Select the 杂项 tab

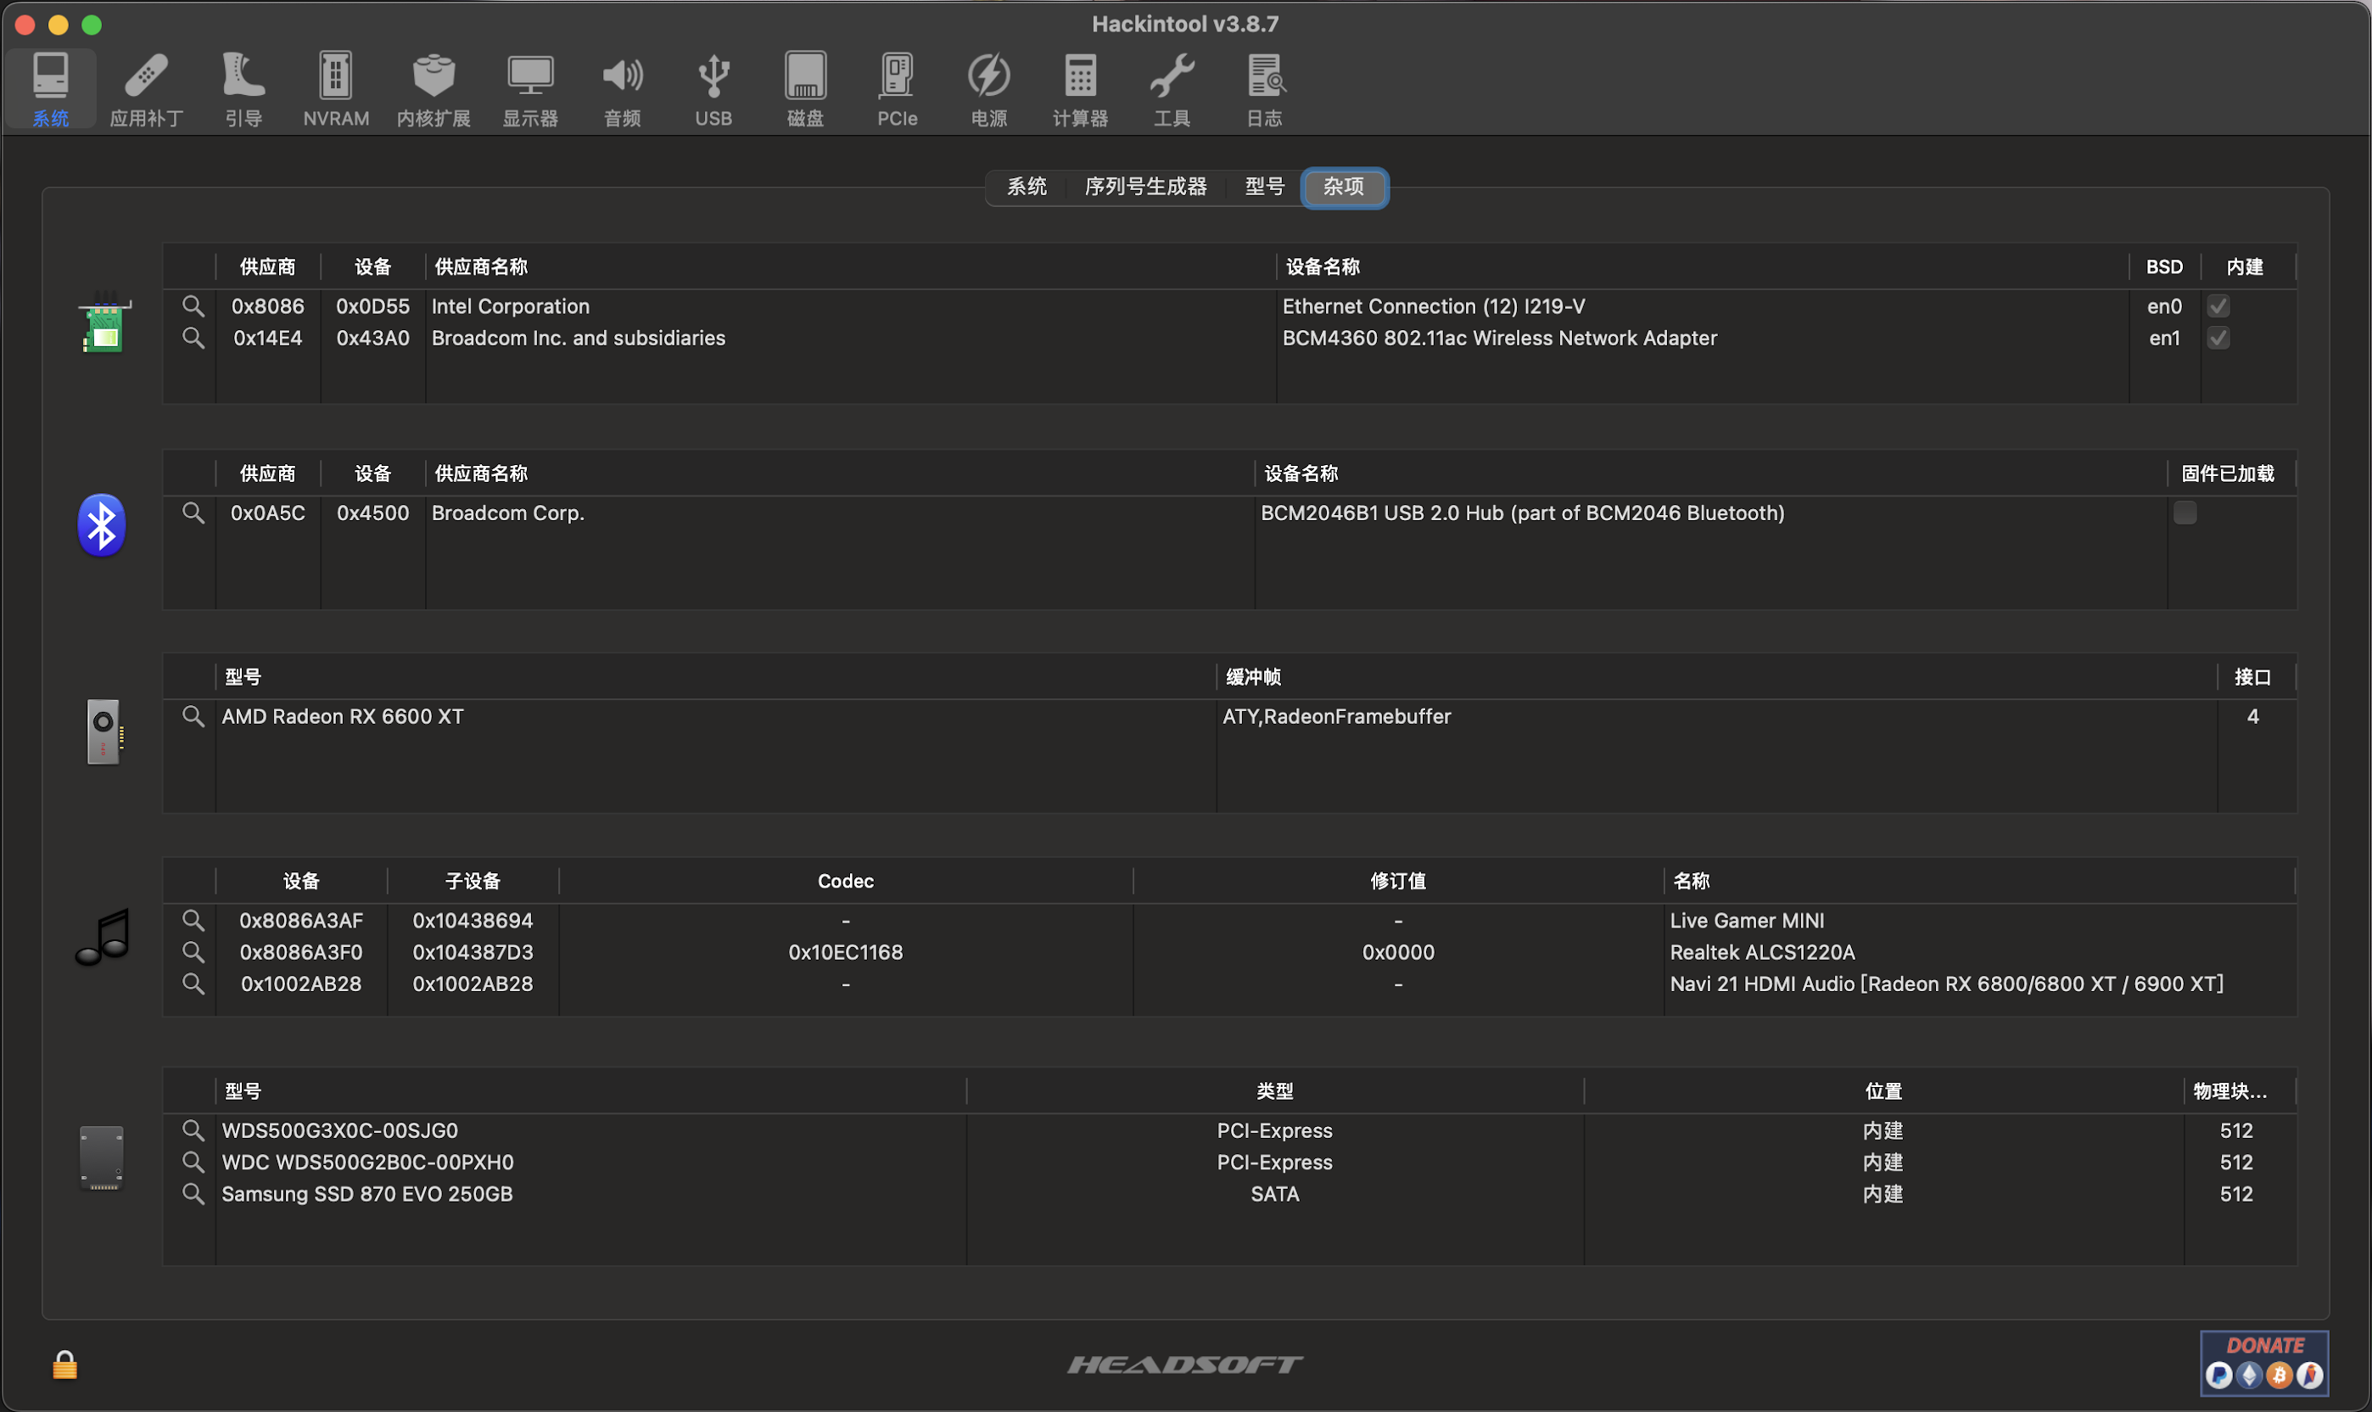[x=1344, y=187]
